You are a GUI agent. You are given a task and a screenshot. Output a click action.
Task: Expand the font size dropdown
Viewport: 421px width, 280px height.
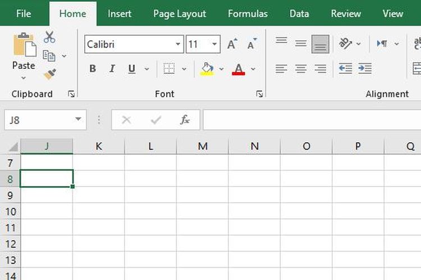[x=215, y=44]
